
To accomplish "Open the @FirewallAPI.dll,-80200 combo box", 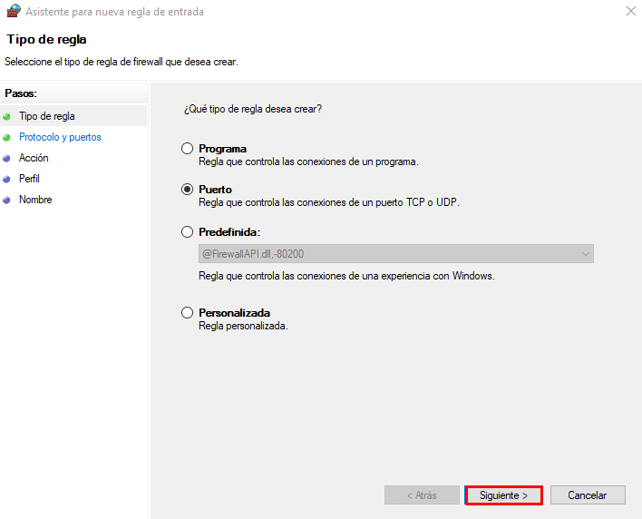I will coord(395,254).
